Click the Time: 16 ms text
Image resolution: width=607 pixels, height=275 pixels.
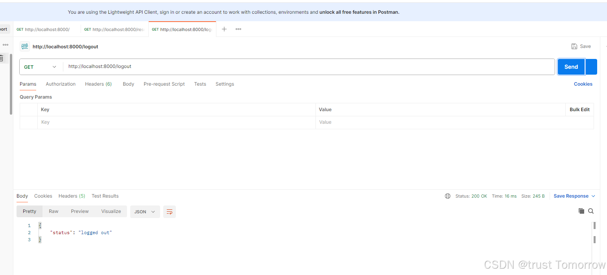coord(504,196)
